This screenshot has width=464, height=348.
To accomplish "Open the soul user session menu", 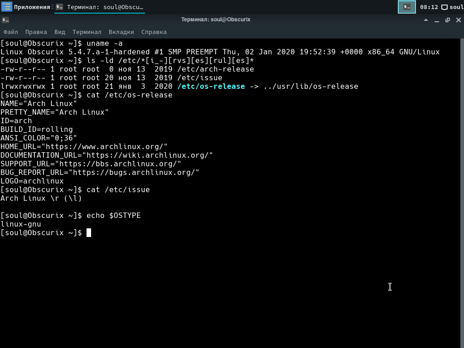I will tap(453, 7).
